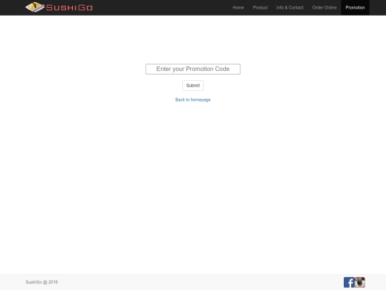Follow the Back to homepage link

point(193,100)
